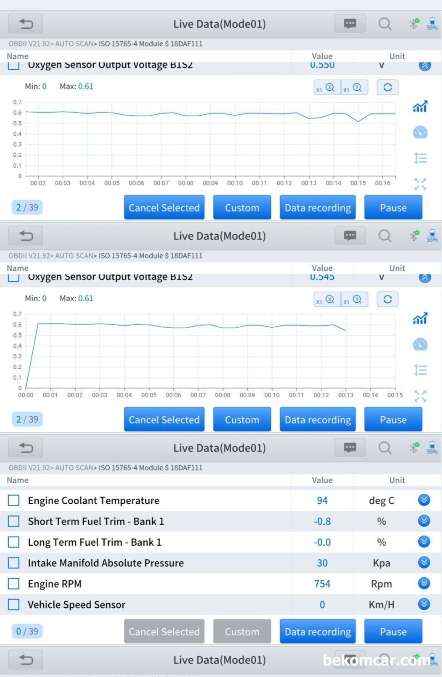The height and width of the screenshot is (677, 442).
Task: Open the message/feedback icon in the title bar
Action: coord(350,24)
